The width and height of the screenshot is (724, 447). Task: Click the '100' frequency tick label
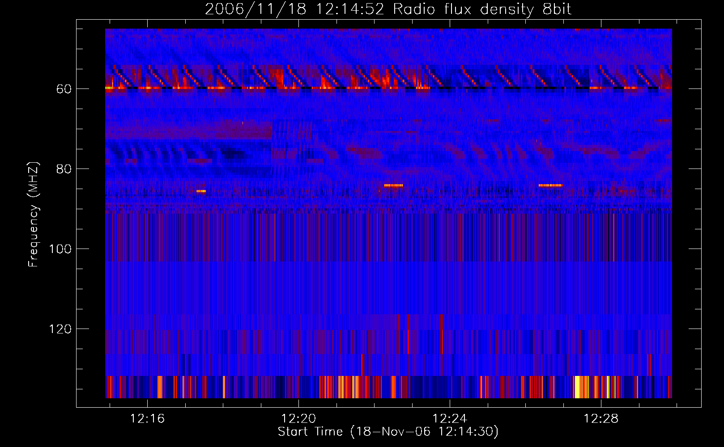click(60, 249)
